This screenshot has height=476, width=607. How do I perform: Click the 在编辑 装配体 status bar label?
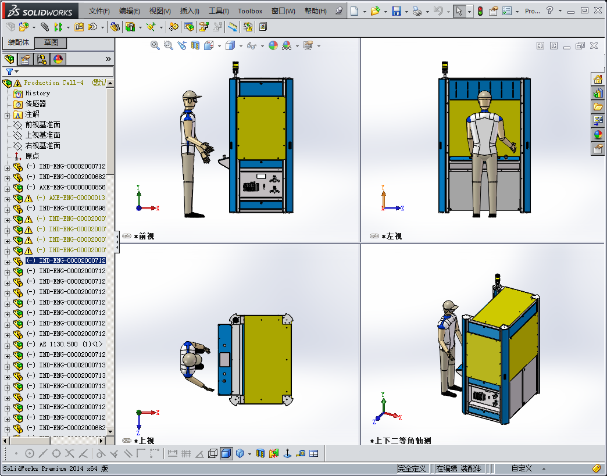(458, 468)
